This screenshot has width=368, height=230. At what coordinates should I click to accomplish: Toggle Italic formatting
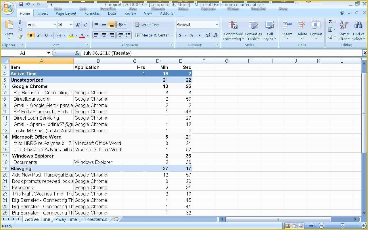[x=38, y=35]
